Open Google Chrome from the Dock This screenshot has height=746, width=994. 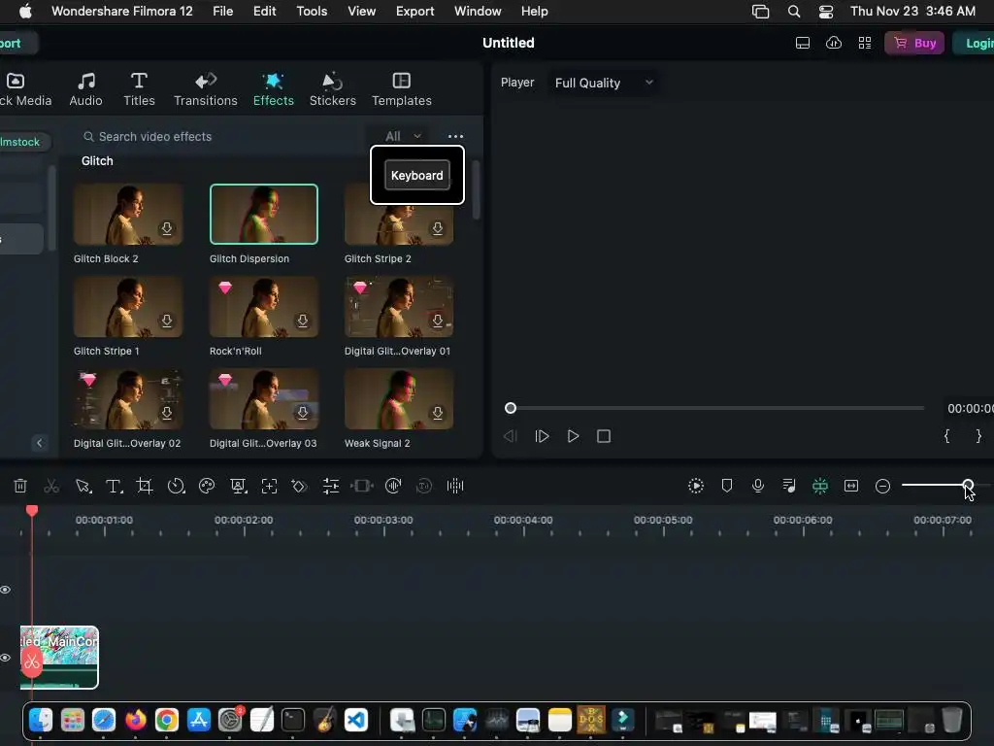click(x=167, y=720)
